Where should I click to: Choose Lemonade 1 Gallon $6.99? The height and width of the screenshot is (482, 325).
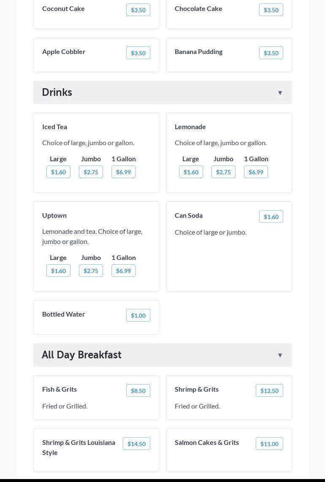pos(256,172)
